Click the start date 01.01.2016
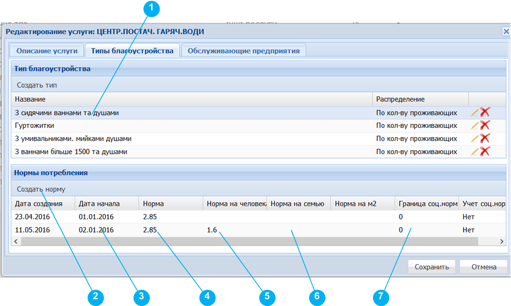 [x=96, y=217]
